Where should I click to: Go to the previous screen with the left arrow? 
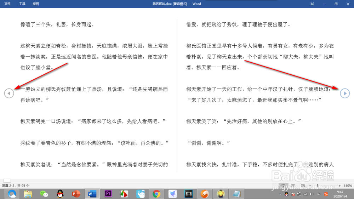(x=9, y=93)
